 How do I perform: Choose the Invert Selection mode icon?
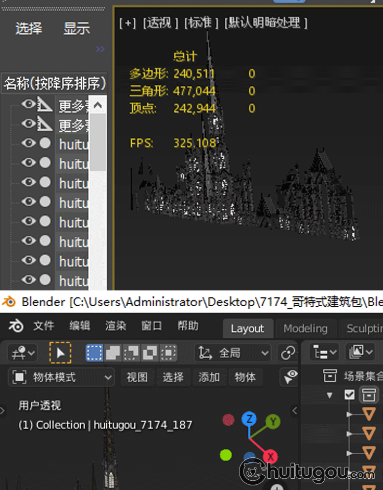[150, 353]
